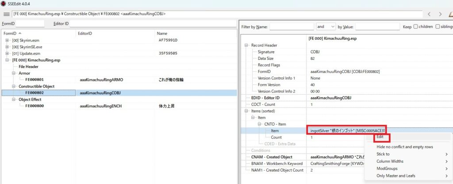Select Hide no conflict and empty rows
Screen dimensions: 453x184
click(x=404, y=146)
